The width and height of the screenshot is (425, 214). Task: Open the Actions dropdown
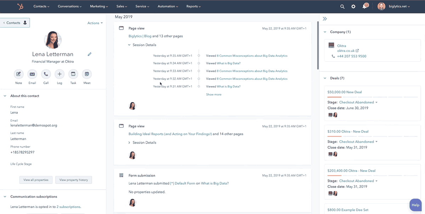95,23
